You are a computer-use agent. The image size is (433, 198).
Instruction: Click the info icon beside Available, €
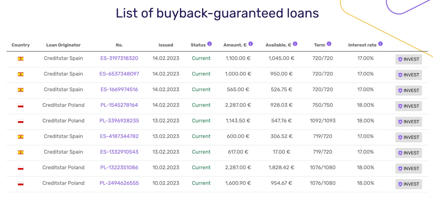[x=295, y=44]
